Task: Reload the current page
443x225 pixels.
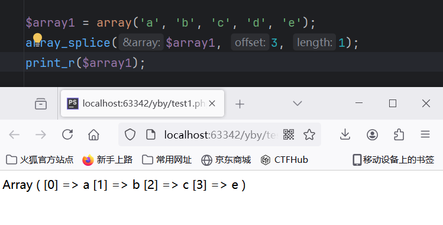Action: 67,134
